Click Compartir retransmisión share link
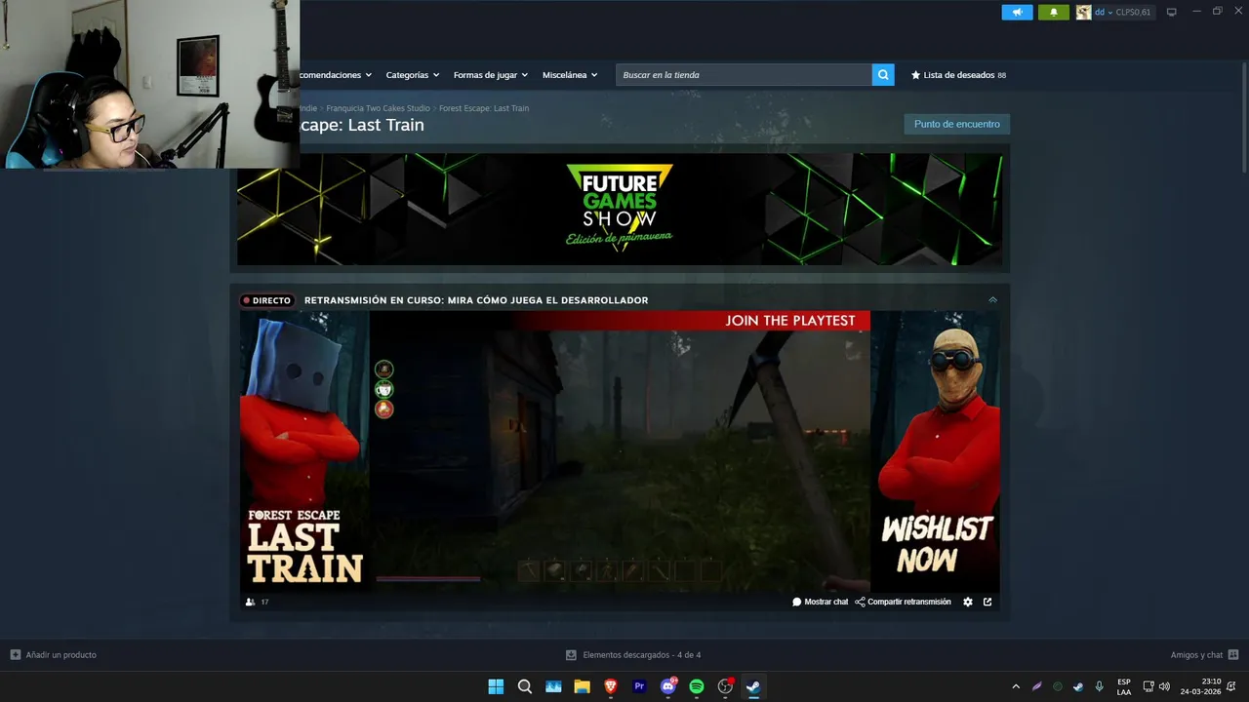Image resolution: width=1249 pixels, height=702 pixels. tap(903, 602)
